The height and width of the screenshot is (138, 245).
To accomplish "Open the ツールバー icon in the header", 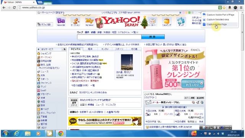I will [x=152, y=22].
